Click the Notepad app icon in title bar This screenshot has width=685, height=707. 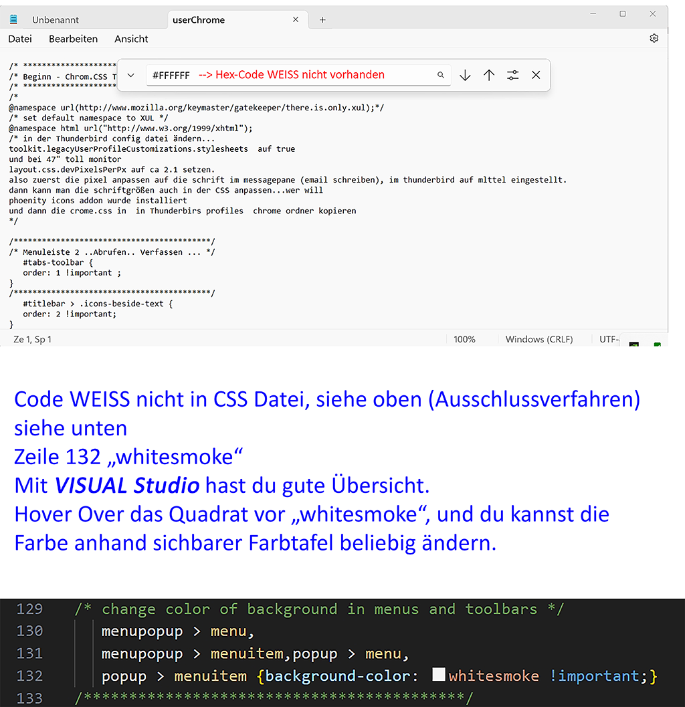coord(13,19)
